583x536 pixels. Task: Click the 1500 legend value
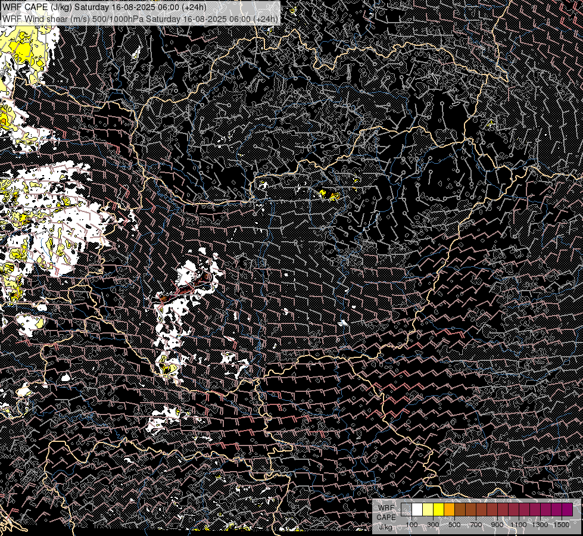point(562,525)
